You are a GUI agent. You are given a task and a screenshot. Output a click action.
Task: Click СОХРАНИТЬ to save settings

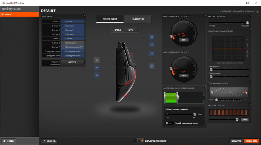pyautogui.click(x=251, y=141)
